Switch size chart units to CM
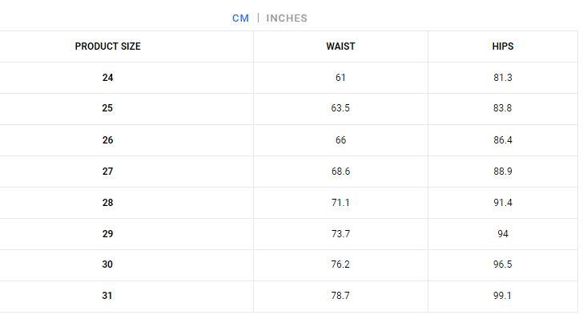The width and height of the screenshot is (583, 315). click(240, 18)
